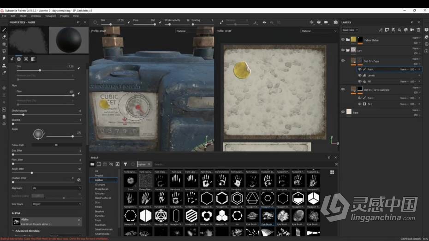Open the Window menu

click(36, 16)
